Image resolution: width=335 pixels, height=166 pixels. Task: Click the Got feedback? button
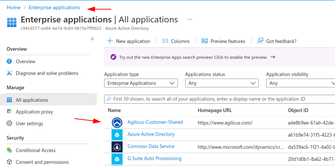tap(277, 41)
